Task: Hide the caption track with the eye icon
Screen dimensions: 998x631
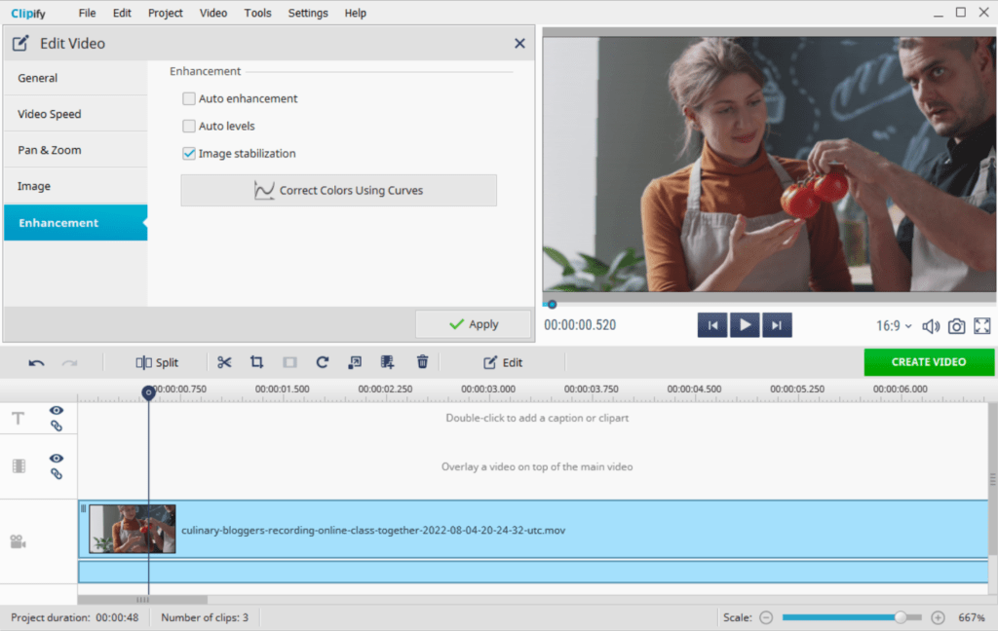Action: pos(57,410)
